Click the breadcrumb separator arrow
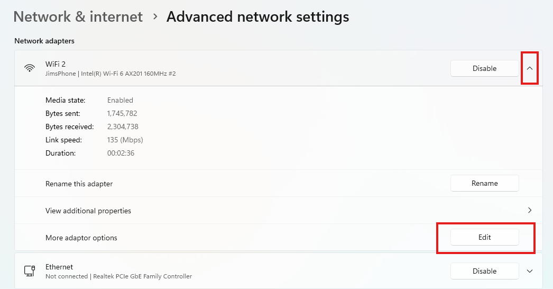 [x=155, y=17]
